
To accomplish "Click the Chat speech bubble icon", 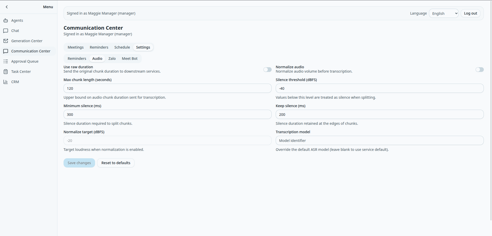I will pos(6,31).
